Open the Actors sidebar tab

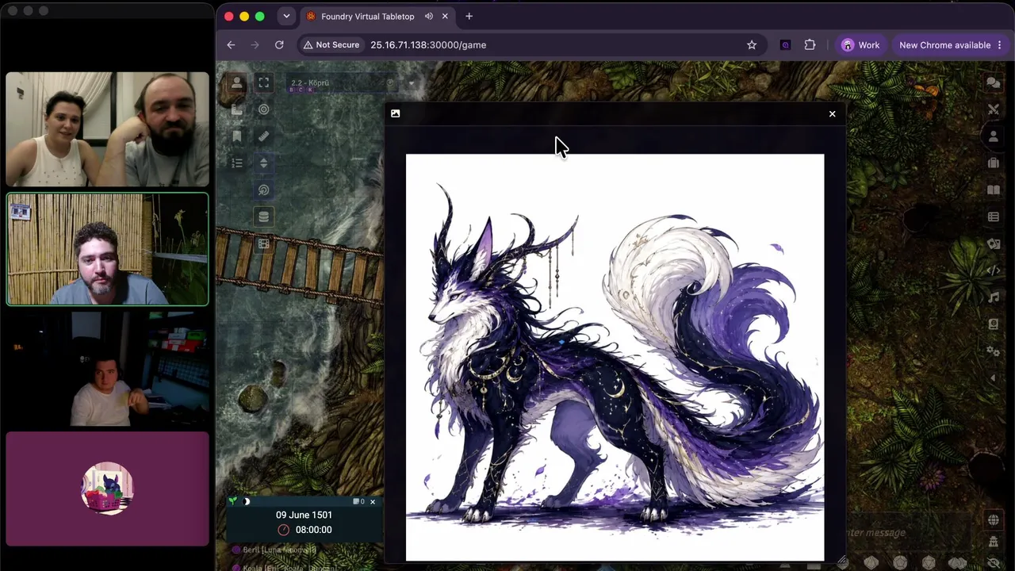tap(993, 136)
